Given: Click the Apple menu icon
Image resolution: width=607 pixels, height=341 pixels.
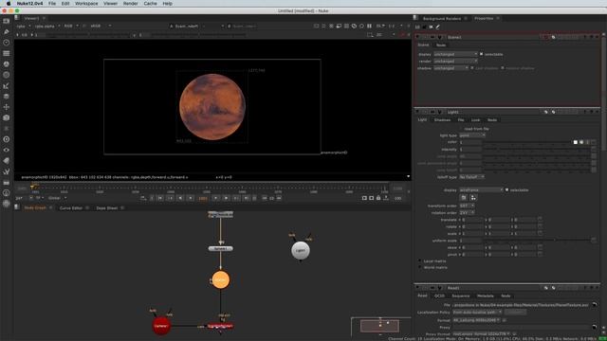Looking at the screenshot, I should (x=9, y=4).
